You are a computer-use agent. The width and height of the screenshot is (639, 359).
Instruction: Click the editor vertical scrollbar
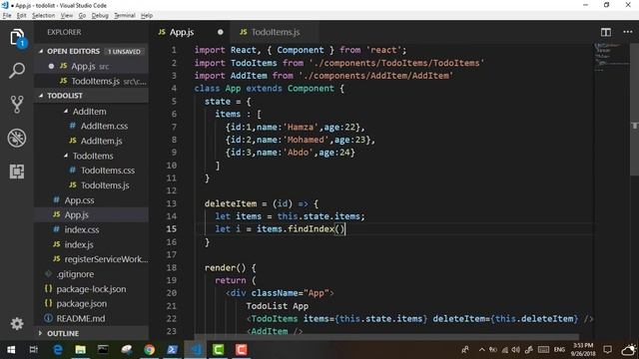click(635, 110)
